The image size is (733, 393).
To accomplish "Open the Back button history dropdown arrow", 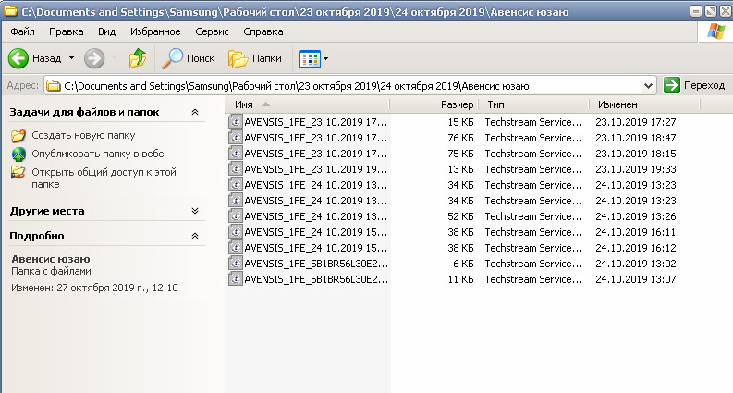I will click(x=70, y=58).
